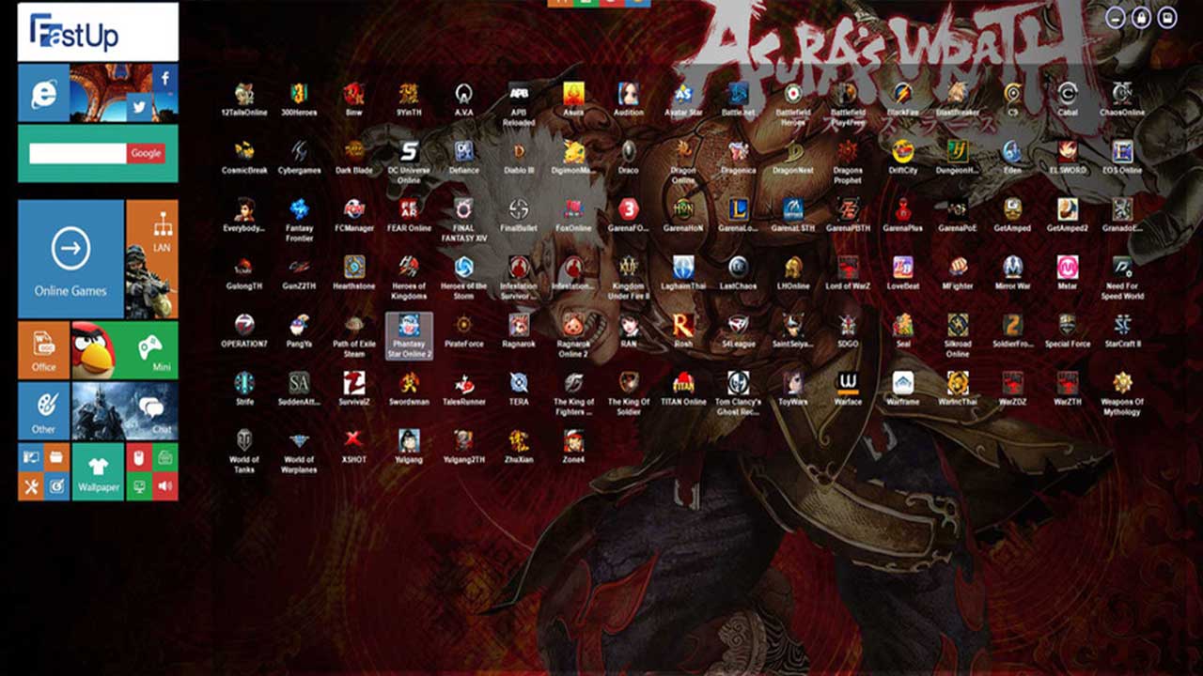Launch the Diablo III game icon
Image resolution: width=1203 pixels, height=676 pixels.
pyautogui.click(x=518, y=152)
